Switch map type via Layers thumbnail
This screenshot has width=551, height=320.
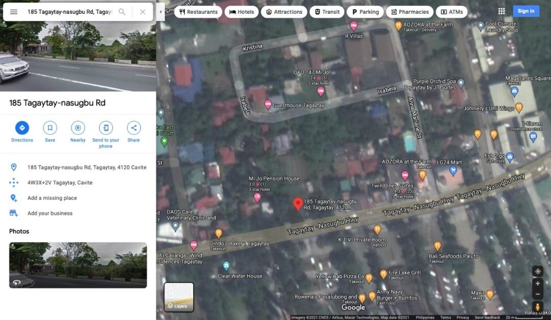(x=179, y=297)
